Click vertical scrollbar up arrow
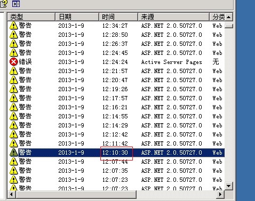255x201 pixels. coord(229,17)
